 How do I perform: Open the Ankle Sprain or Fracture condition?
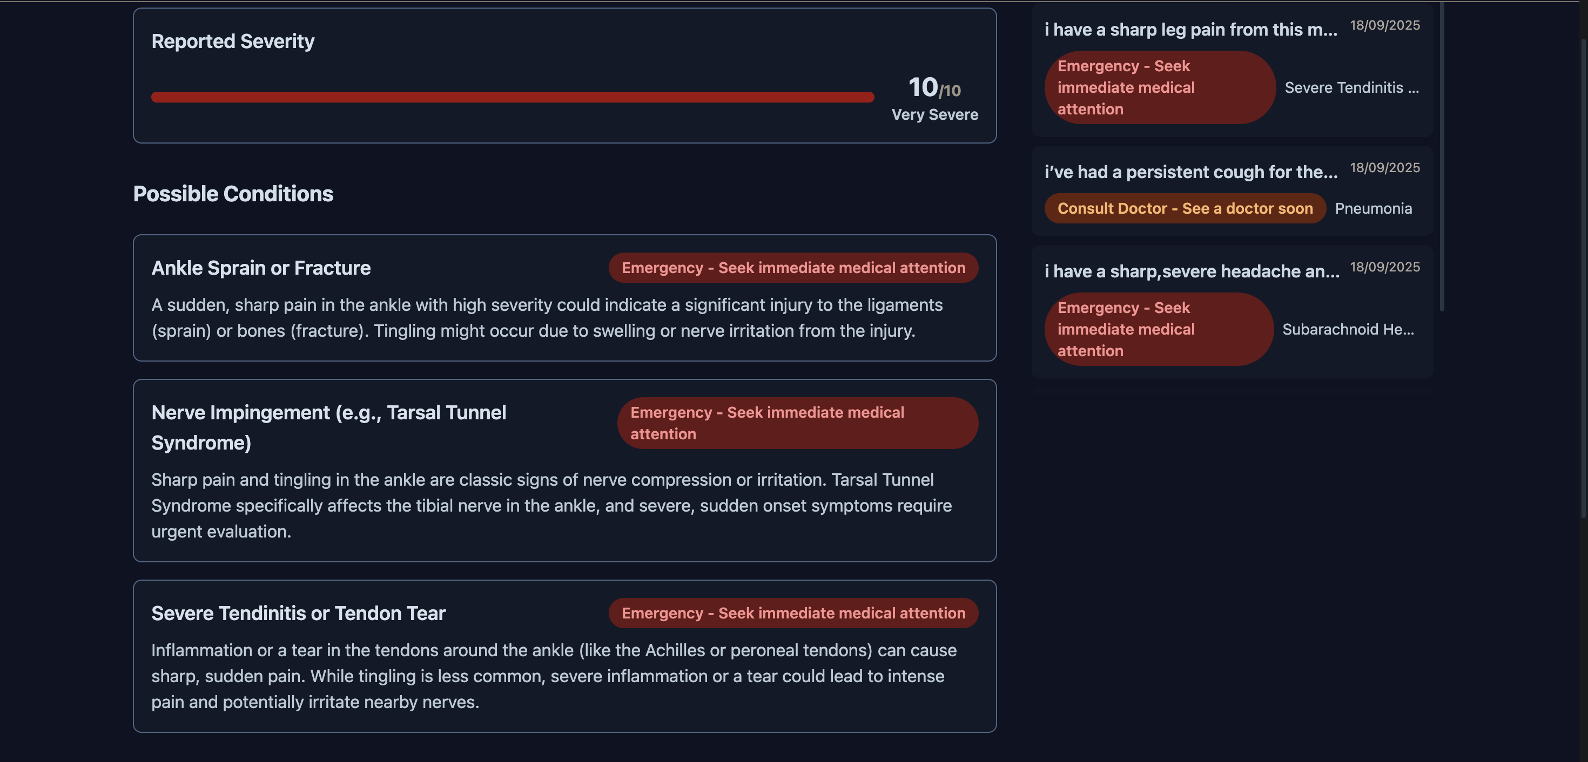261,268
